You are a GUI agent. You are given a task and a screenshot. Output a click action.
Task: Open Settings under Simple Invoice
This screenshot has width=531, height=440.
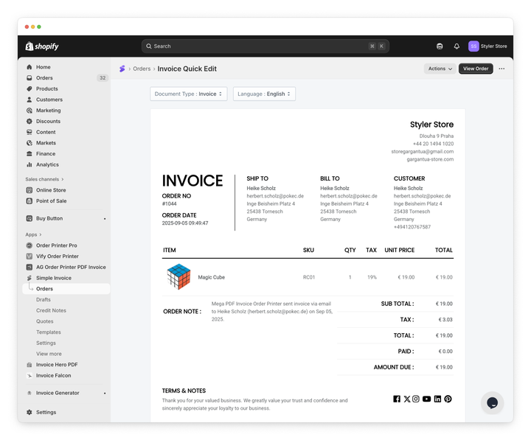[46, 343]
